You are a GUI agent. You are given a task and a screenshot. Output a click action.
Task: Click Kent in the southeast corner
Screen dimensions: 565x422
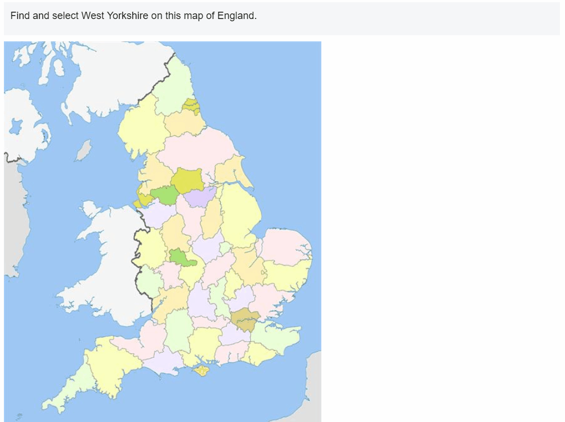point(276,337)
